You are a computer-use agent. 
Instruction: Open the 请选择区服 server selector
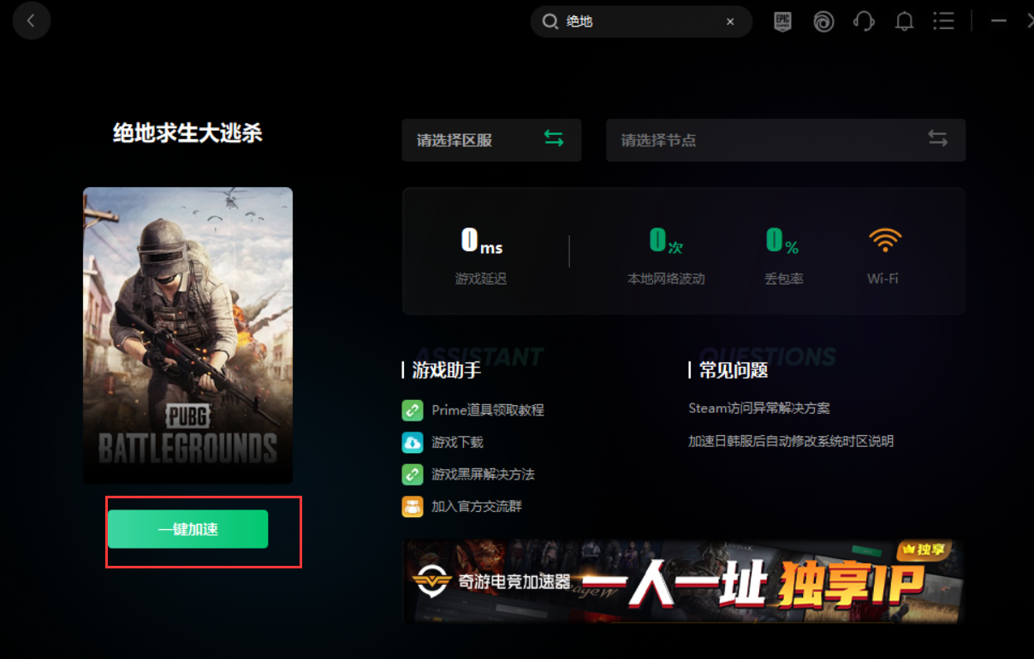tap(491, 140)
